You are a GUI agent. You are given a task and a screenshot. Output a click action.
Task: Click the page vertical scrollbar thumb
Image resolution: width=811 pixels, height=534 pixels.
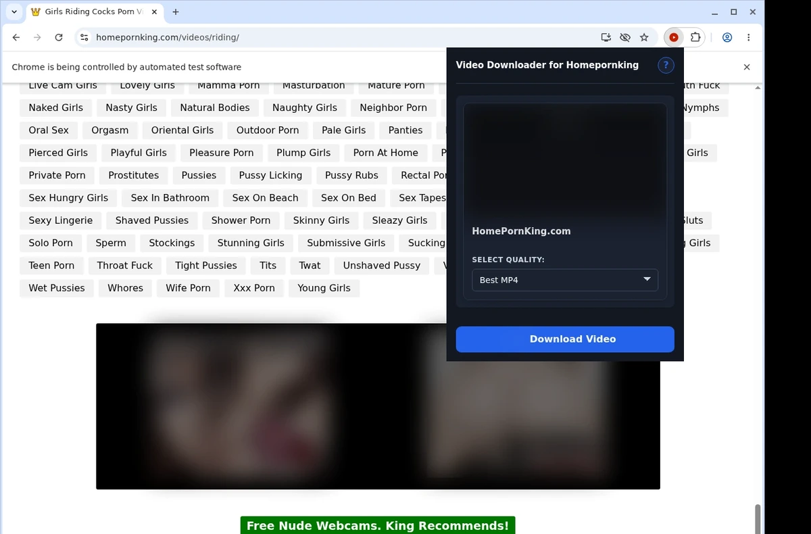(758, 519)
